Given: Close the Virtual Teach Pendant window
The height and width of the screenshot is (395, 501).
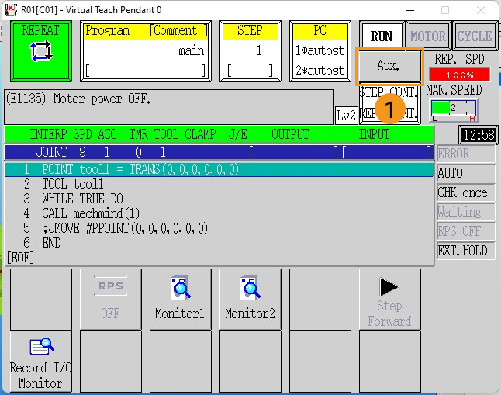Looking at the screenshot, I should pos(481,10).
